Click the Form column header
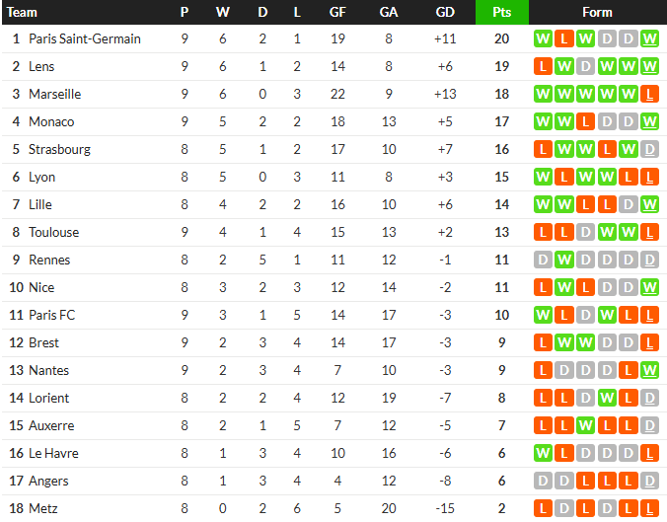 597,12
